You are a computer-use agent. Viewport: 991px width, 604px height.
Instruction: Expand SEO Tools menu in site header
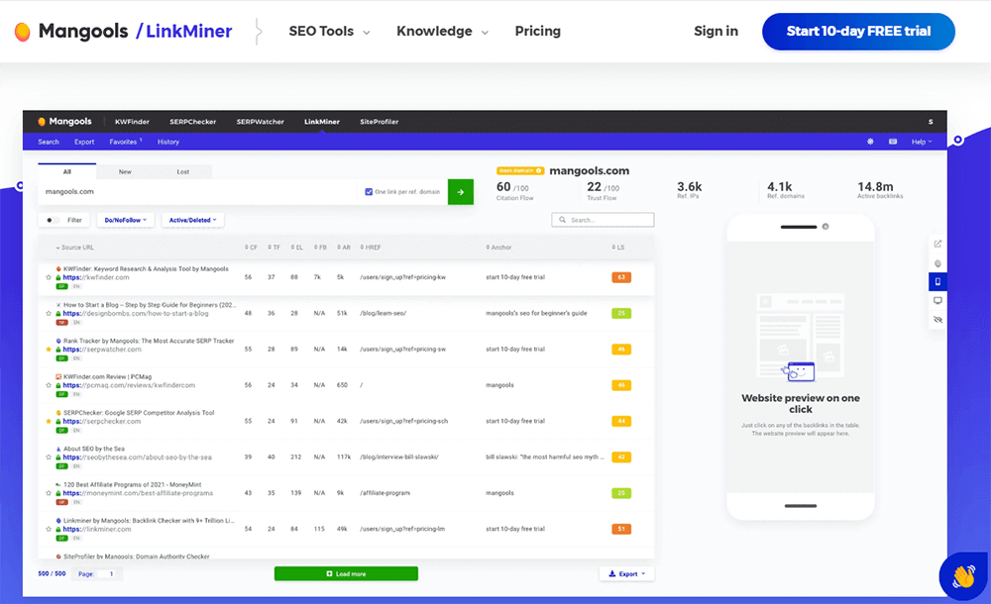pyautogui.click(x=329, y=31)
